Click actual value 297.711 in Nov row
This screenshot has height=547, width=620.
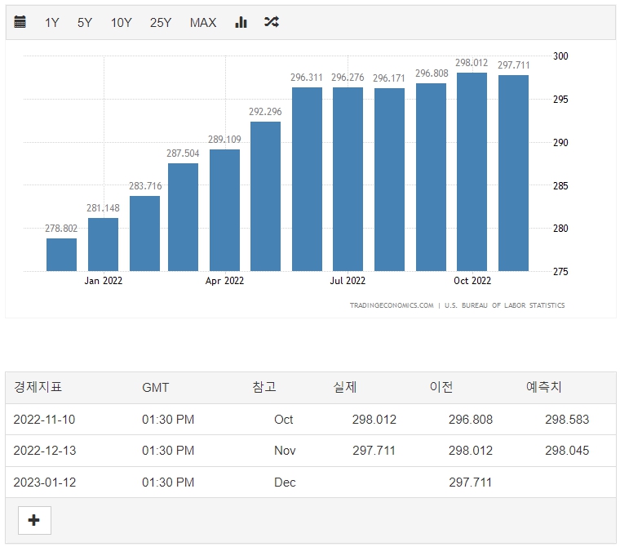(x=374, y=451)
